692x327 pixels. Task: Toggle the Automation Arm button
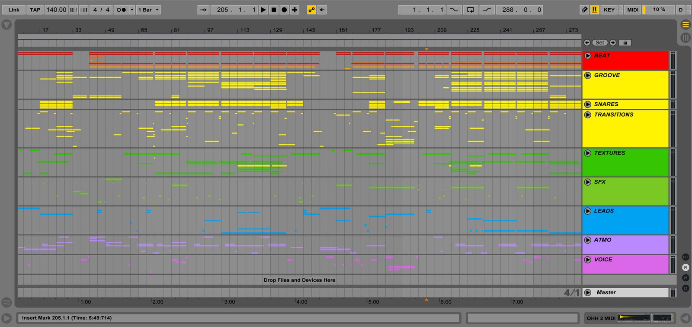tap(311, 10)
